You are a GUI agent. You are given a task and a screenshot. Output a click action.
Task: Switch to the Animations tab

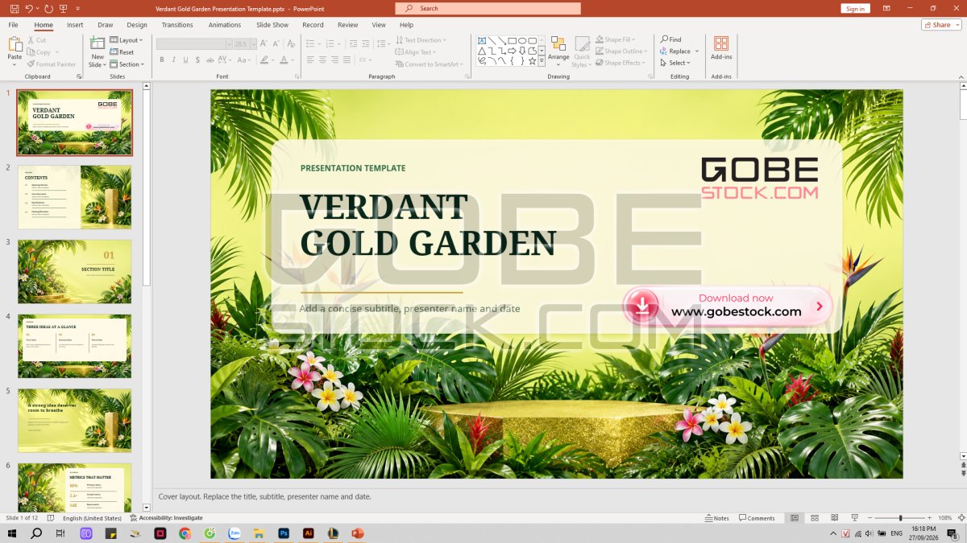click(225, 25)
